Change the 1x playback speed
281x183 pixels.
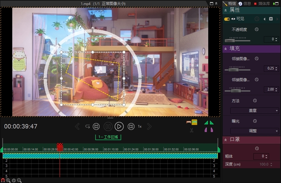[140, 127]
